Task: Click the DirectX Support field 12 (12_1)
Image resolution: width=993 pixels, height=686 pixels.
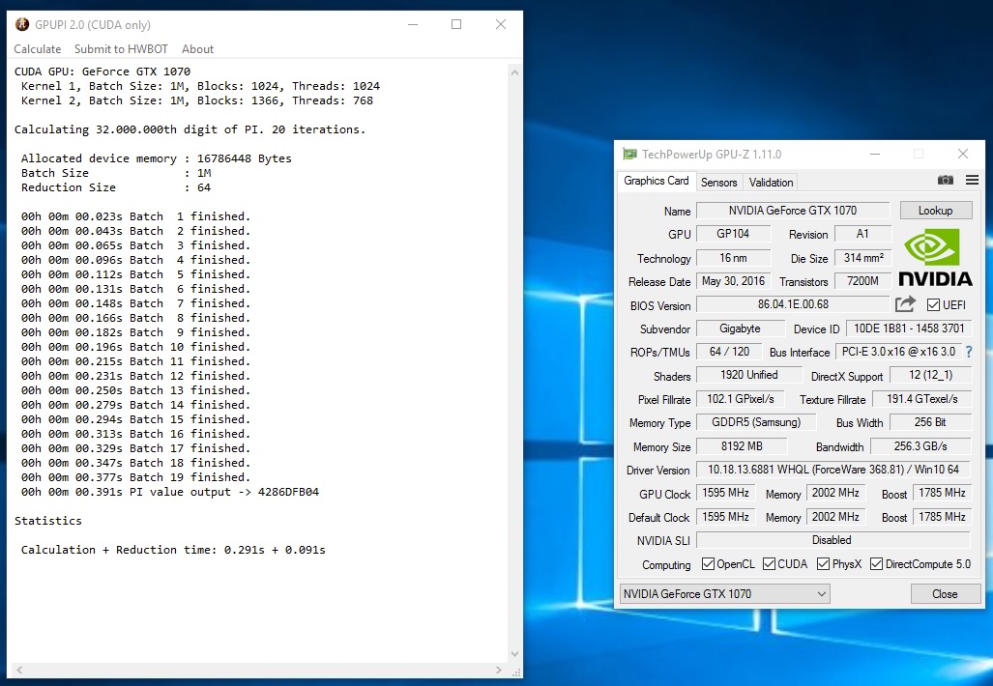Action: point(930,375)
